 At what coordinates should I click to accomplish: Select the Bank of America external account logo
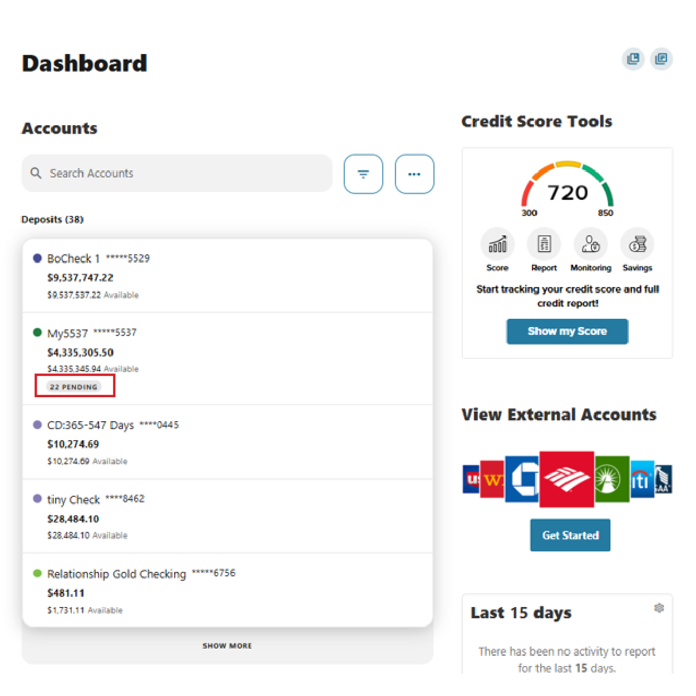(x=567, y=479)
